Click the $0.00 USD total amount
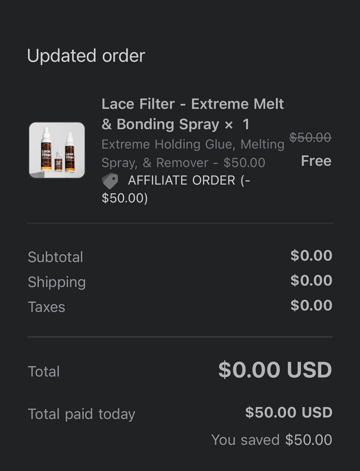Screen dimensions: 360x471 click(x=275, y=369)
